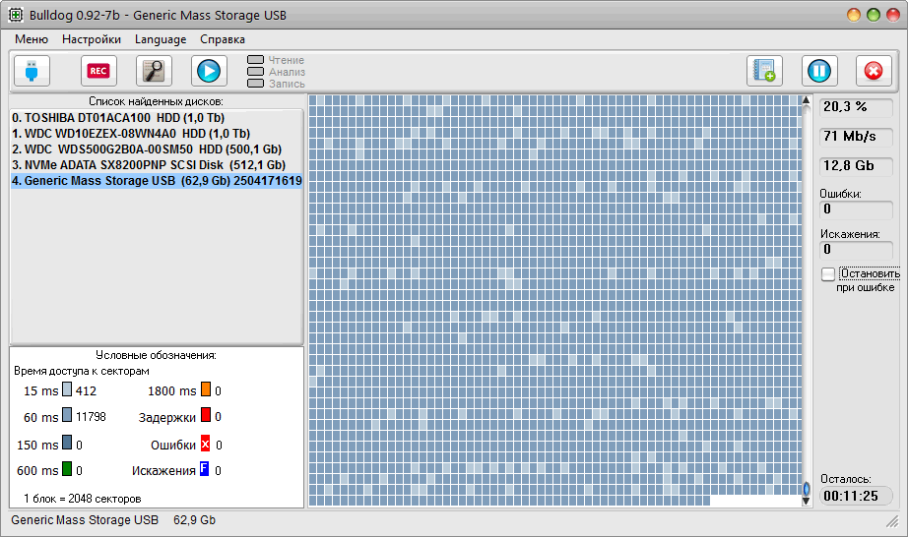Click the 71 Mb/s speed field
The width and height of the screenshot is (908, 537).
coord(855,137)
